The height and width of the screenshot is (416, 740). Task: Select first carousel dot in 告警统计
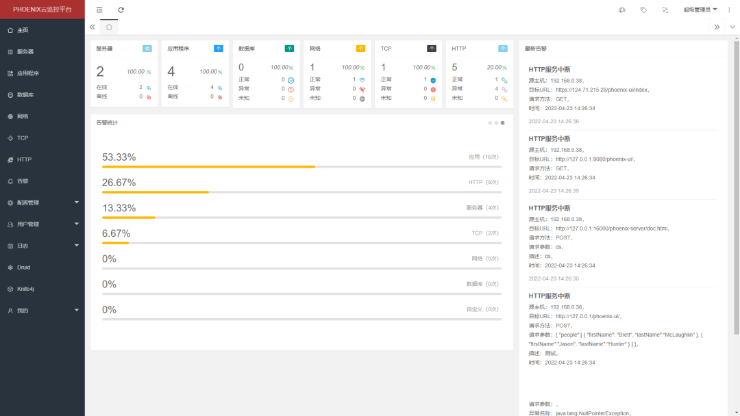490,122
